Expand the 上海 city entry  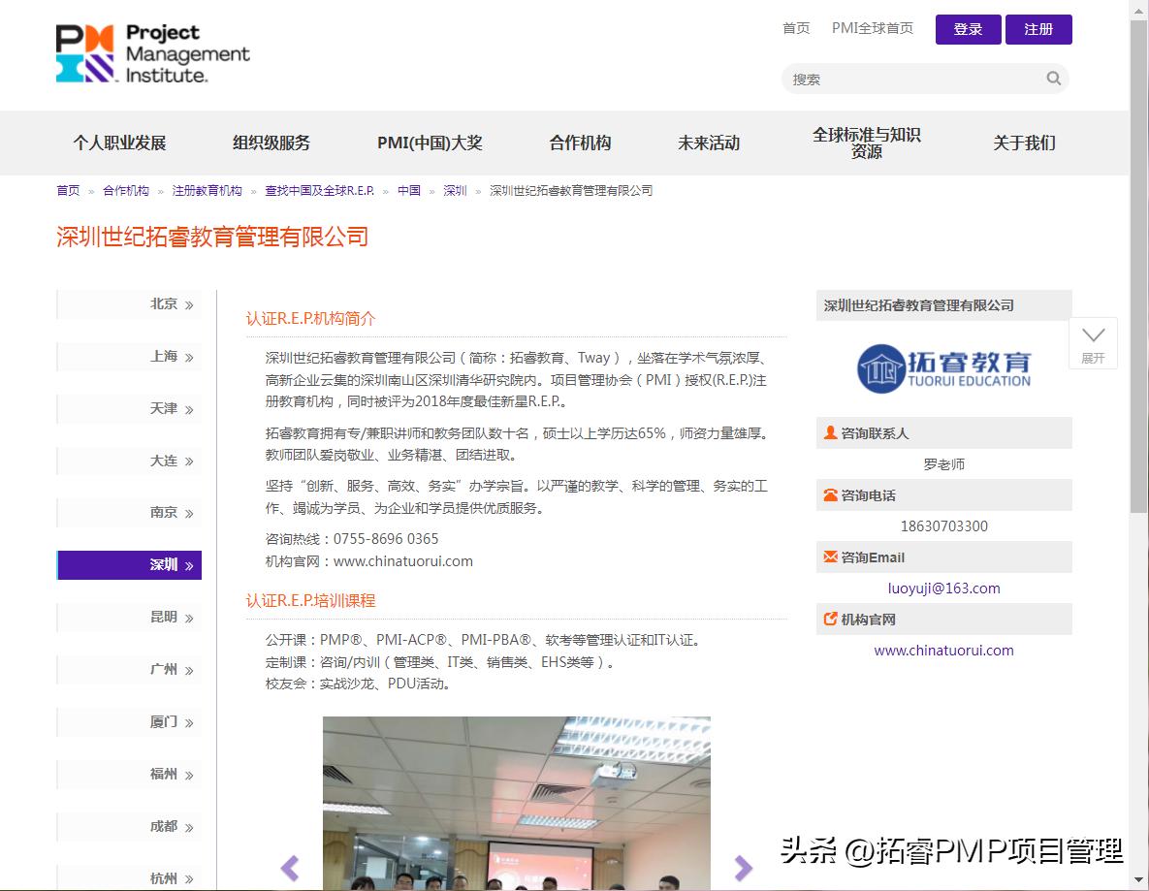click(129, 357)
